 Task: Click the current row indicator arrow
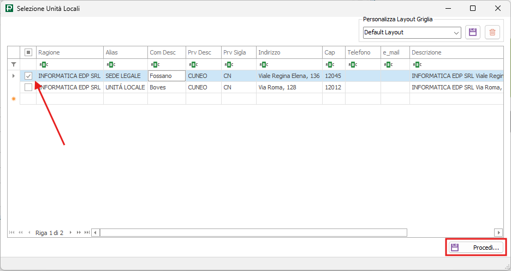14,76
